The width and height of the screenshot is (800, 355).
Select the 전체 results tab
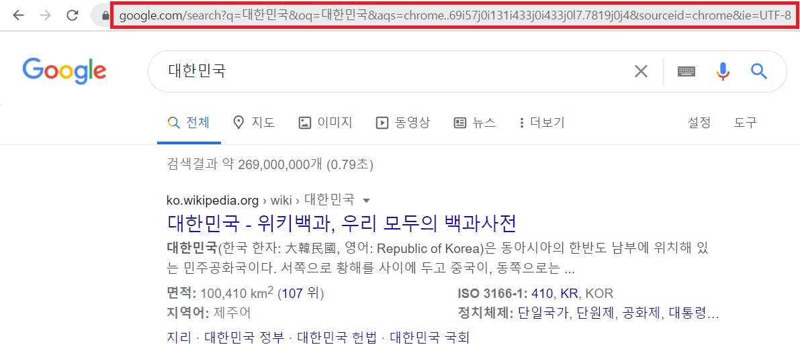189,122
